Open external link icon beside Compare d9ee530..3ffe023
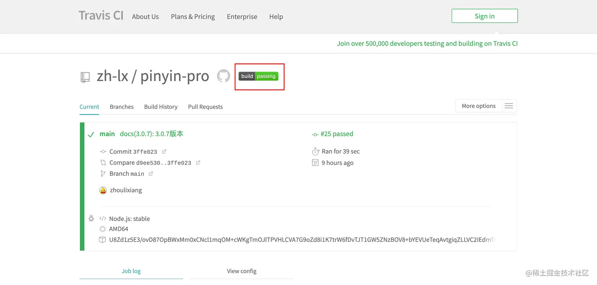The image size is (597, 285). (x=198, y=163)
